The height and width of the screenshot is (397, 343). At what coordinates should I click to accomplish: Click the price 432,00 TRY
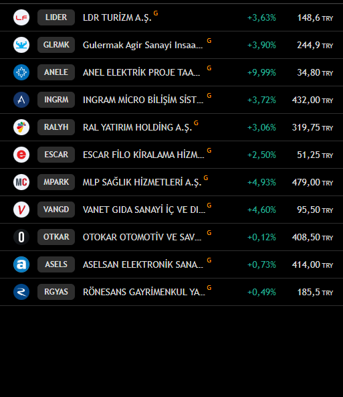(313, 100)
